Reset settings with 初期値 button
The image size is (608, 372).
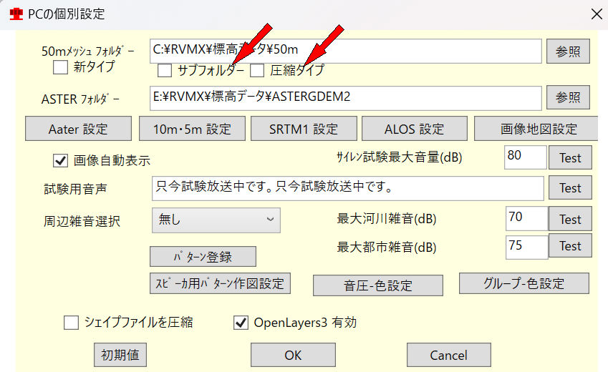coord(120,355)
